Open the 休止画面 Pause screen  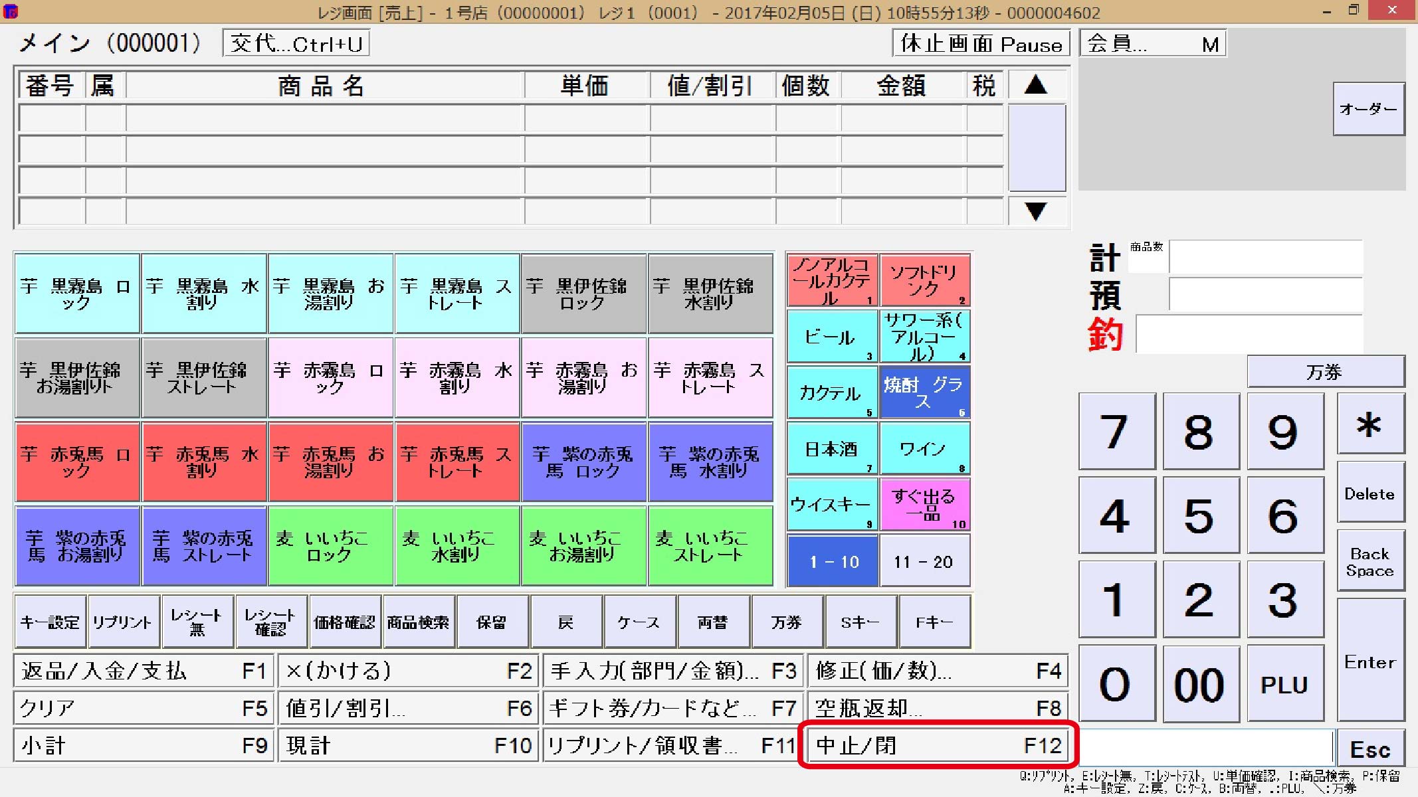pyautogui.click(x=979, y=44)
